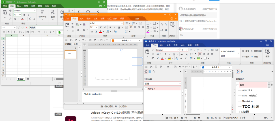This screenshot has width=275, height=121.
Task: Click the green checkmark accept icon in Calculate
Action: point(23,27)
